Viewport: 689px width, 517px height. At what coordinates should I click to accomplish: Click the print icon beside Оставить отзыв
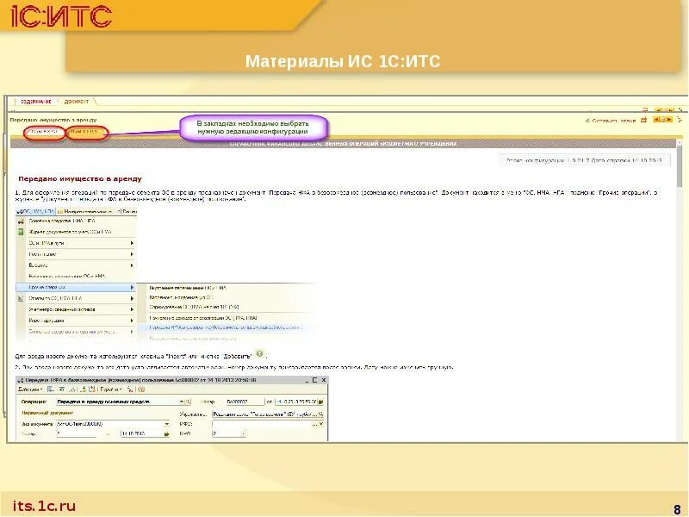coord(643,120)
